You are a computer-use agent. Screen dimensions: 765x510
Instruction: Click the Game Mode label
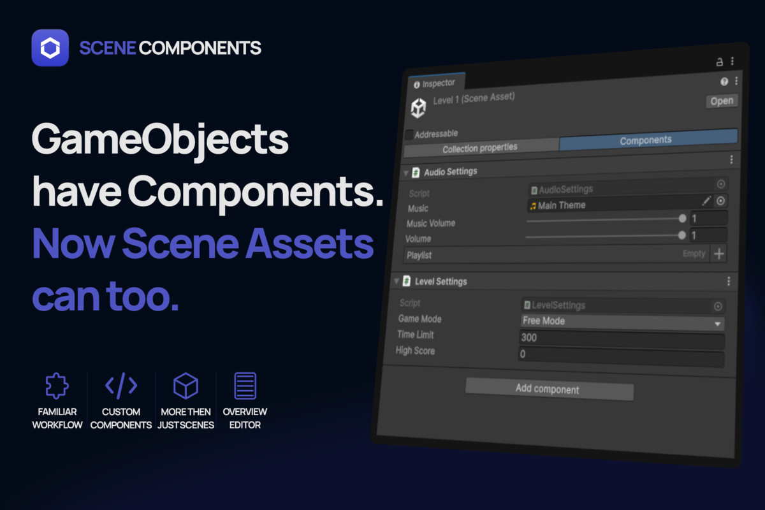[x=419, y=319]
